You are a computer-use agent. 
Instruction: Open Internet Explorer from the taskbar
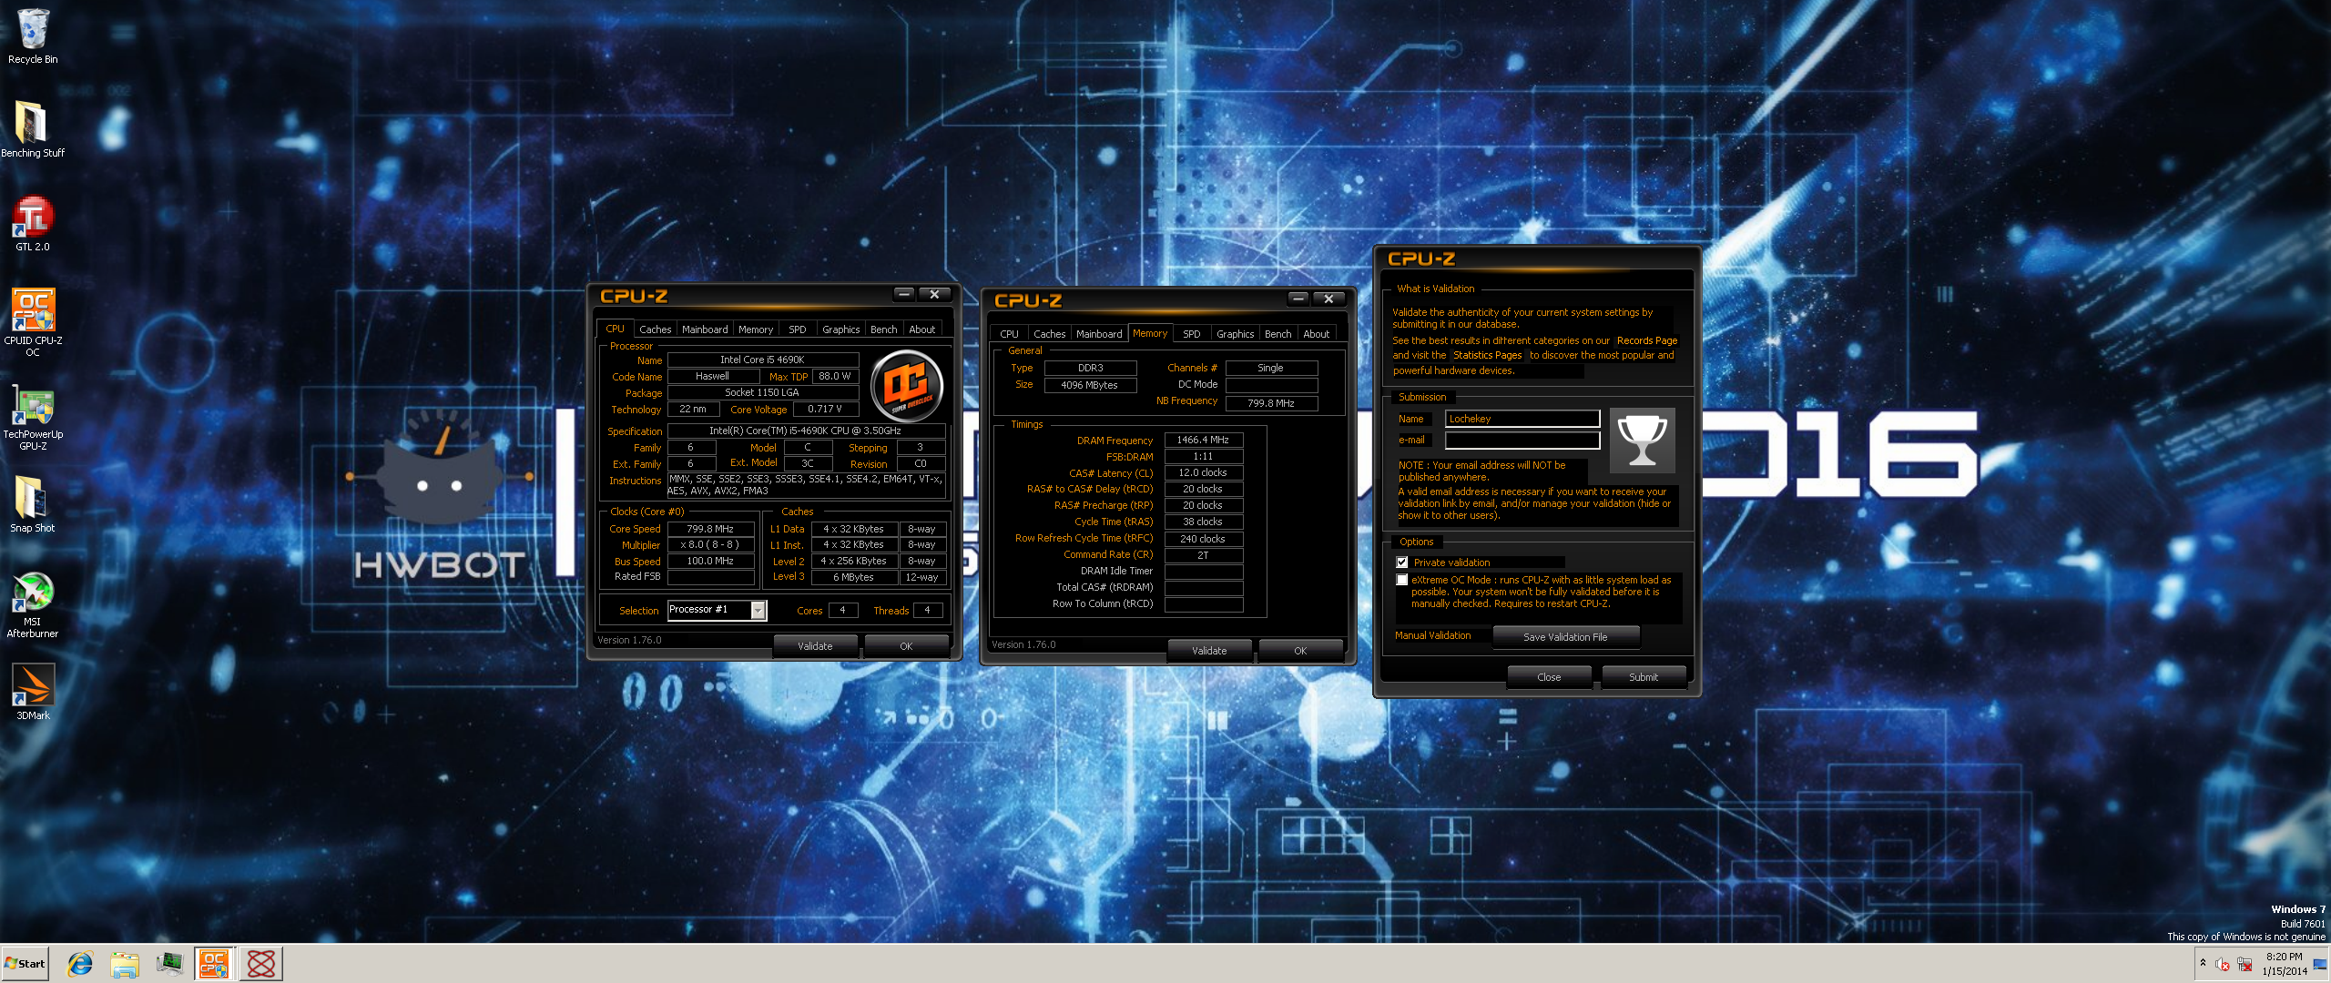80,964
